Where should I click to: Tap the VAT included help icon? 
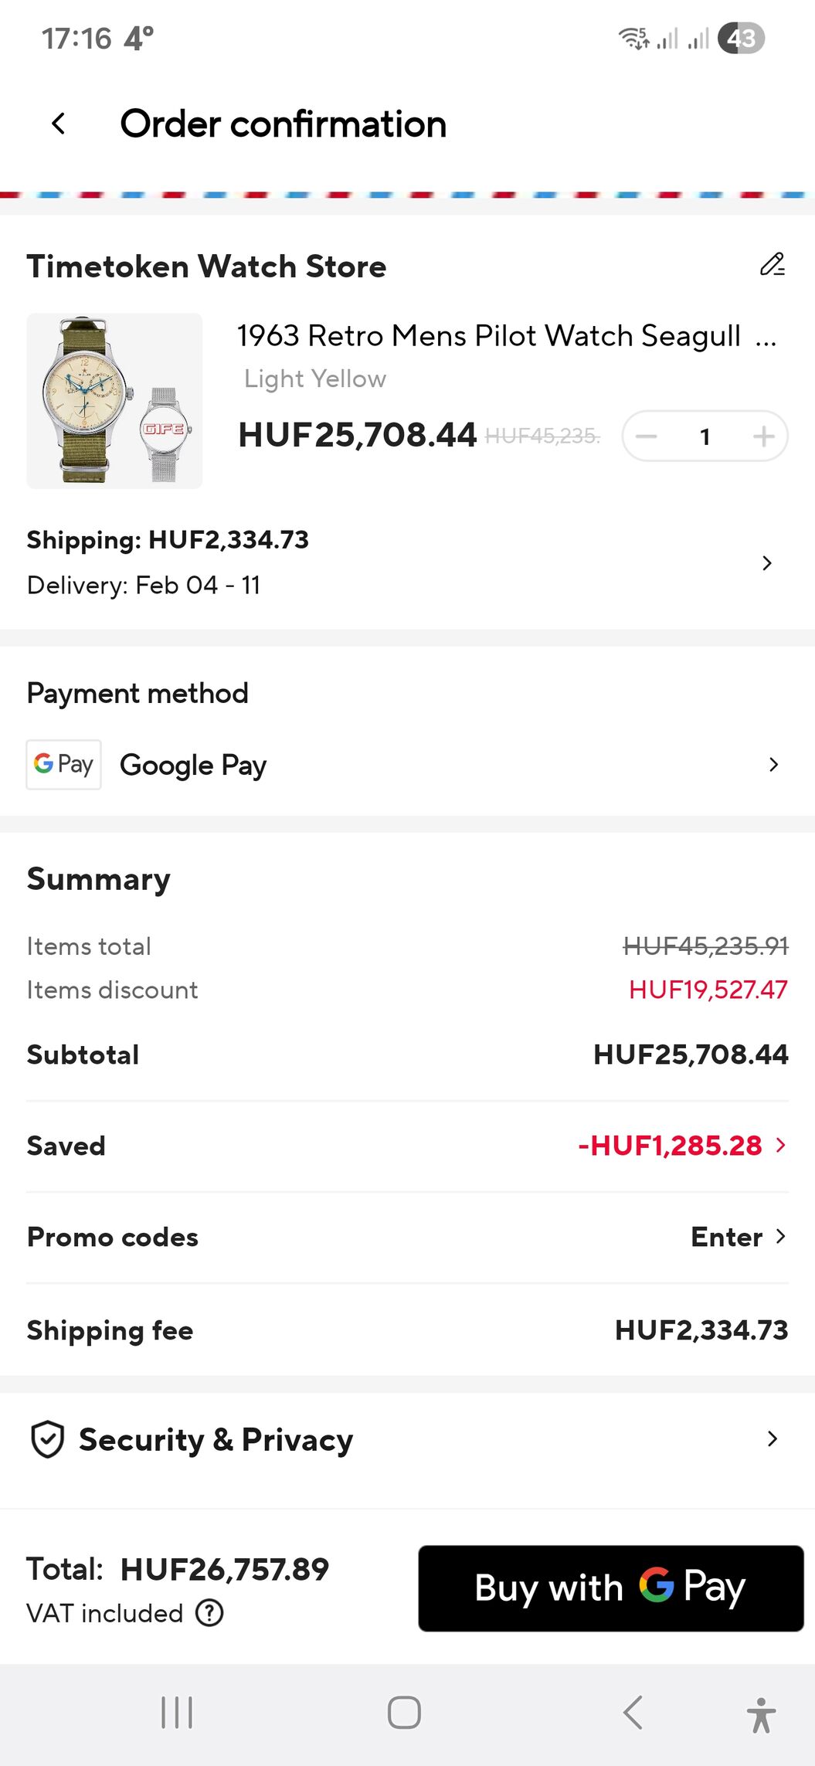(209, 1613)
